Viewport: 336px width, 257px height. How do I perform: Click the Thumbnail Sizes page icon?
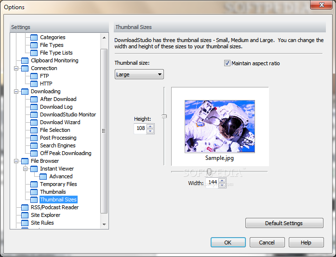pyautogui.click(x=34, y=200)
